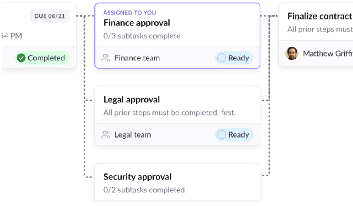This screenshot has height=206, width=353.
Task: Click the Finance approval Ready circle icon
Action: (x=222, y=58)
